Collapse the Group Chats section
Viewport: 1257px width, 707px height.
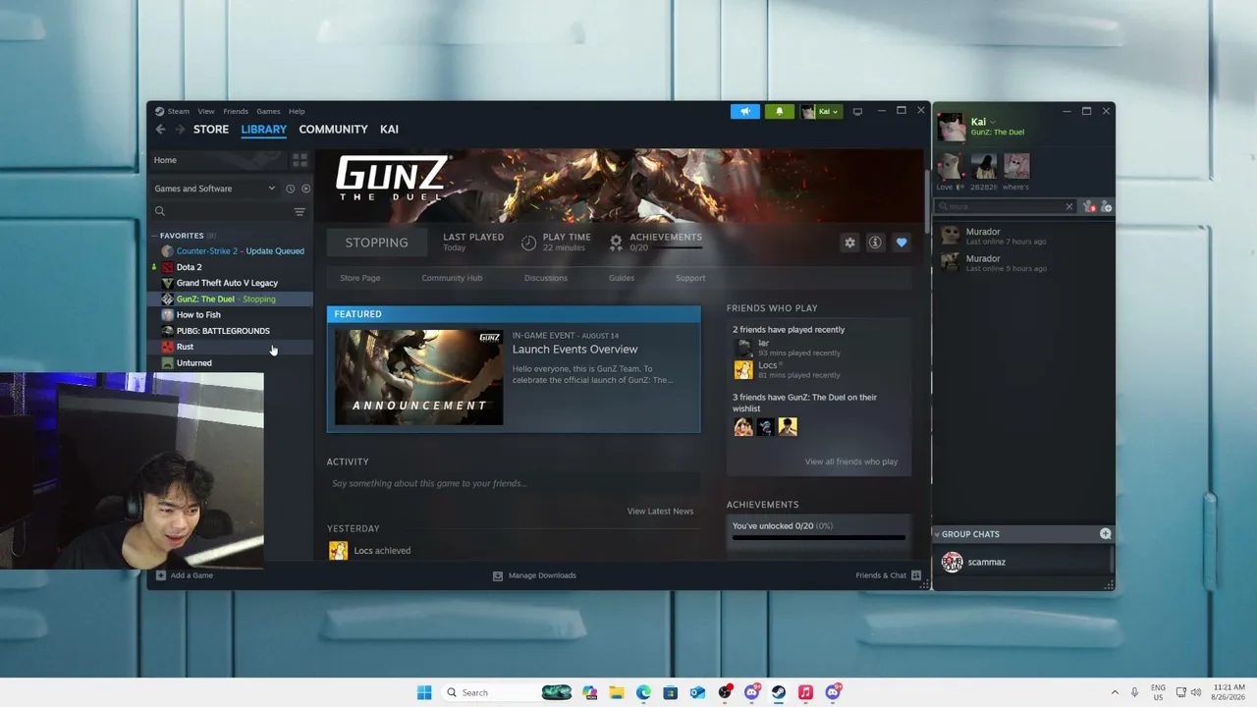(937, 534)
